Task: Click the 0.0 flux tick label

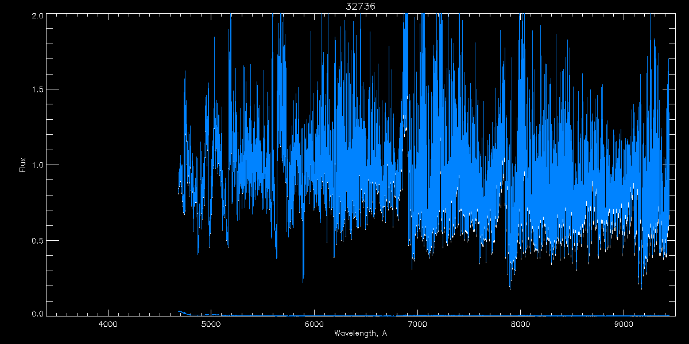Action: (x=37, y=314)
